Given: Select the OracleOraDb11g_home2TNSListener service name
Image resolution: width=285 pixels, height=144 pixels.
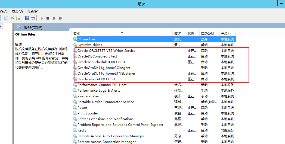Looking at the screenshot, I should 107,73.
